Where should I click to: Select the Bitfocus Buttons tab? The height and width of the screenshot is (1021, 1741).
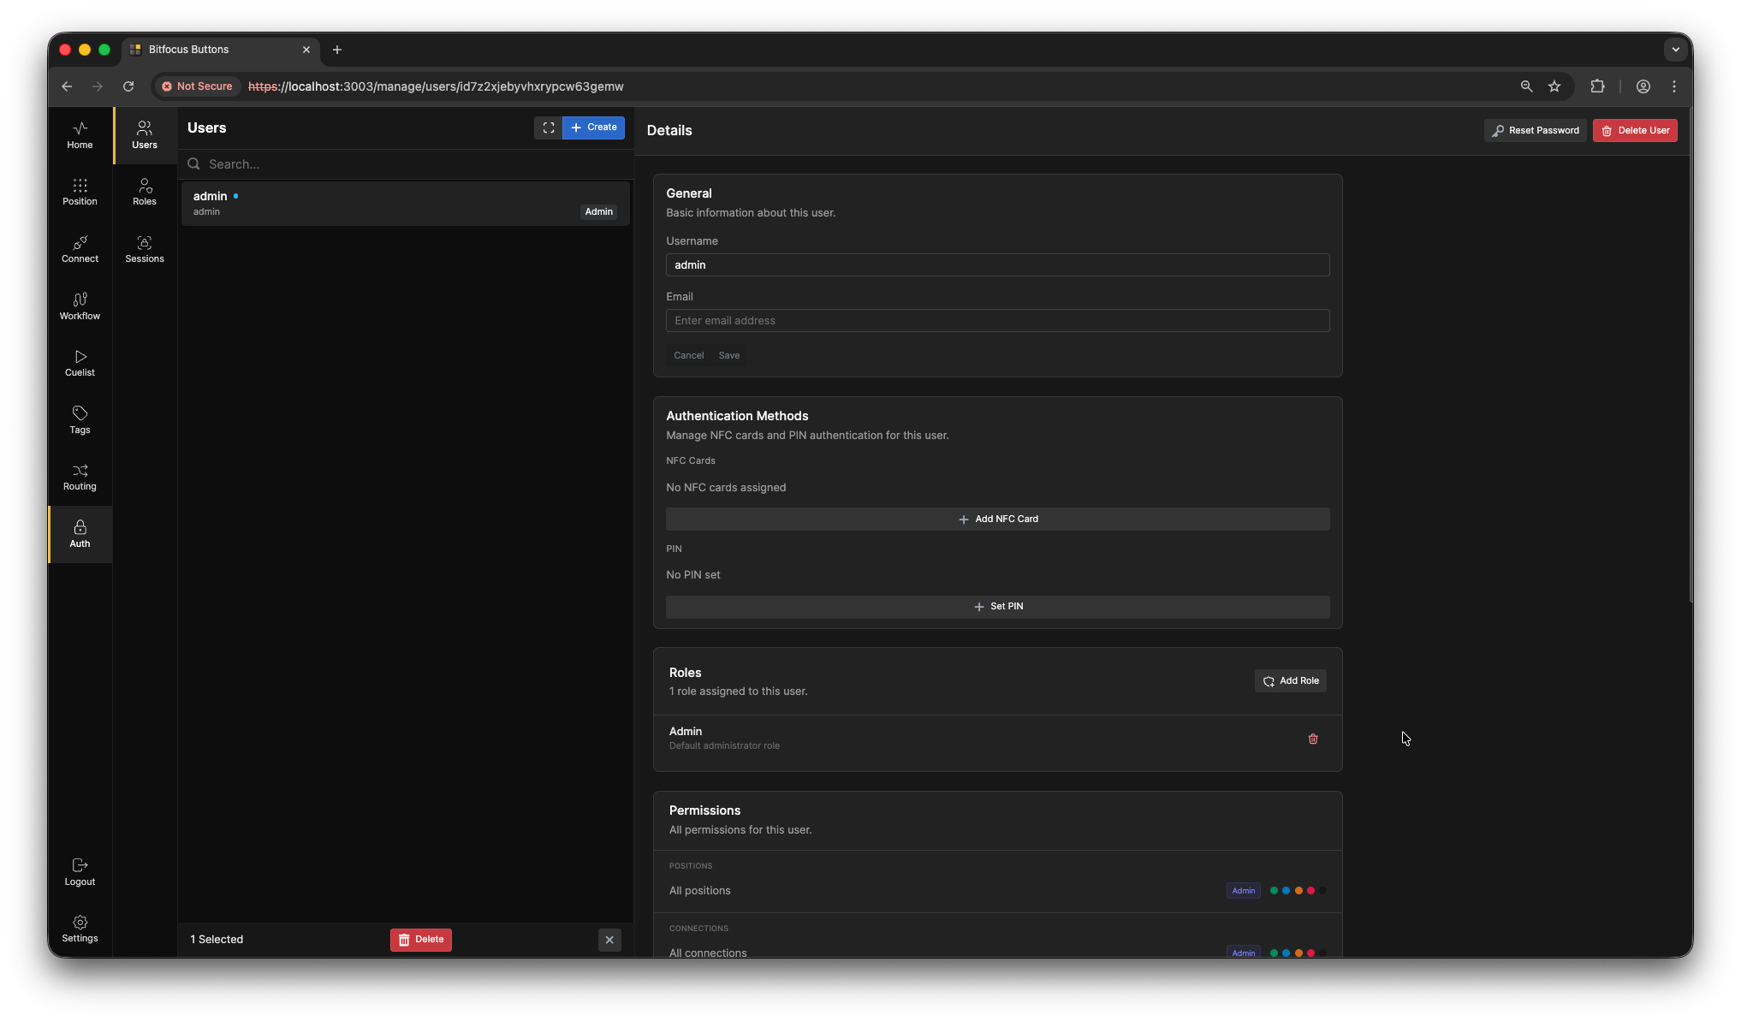click(x=221, y=50)
